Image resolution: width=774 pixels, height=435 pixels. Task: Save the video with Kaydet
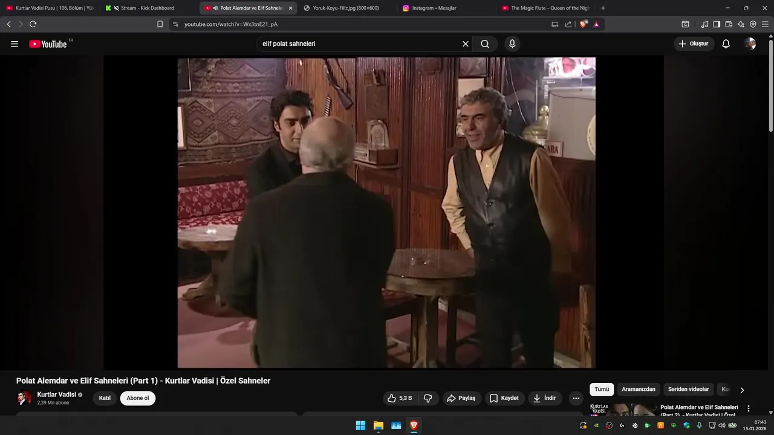pos(504,398)
